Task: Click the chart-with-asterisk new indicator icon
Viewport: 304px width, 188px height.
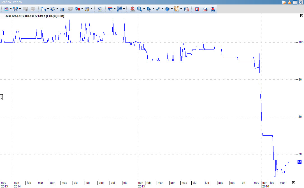Action: coord(43,9)
